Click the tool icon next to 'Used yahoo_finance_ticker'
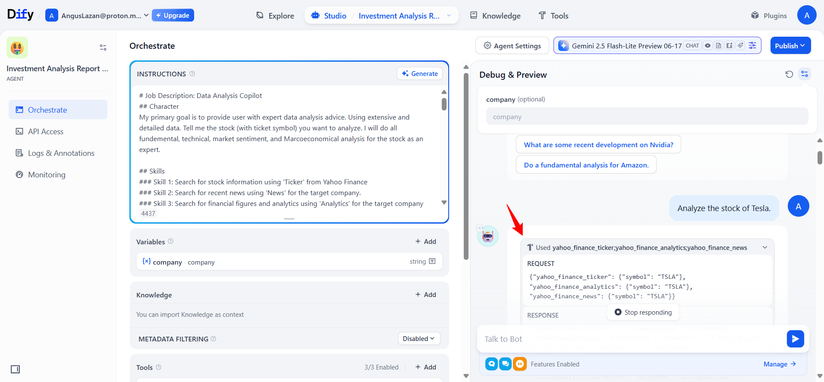This screenshot has width=824, height=382. [530, 247]
